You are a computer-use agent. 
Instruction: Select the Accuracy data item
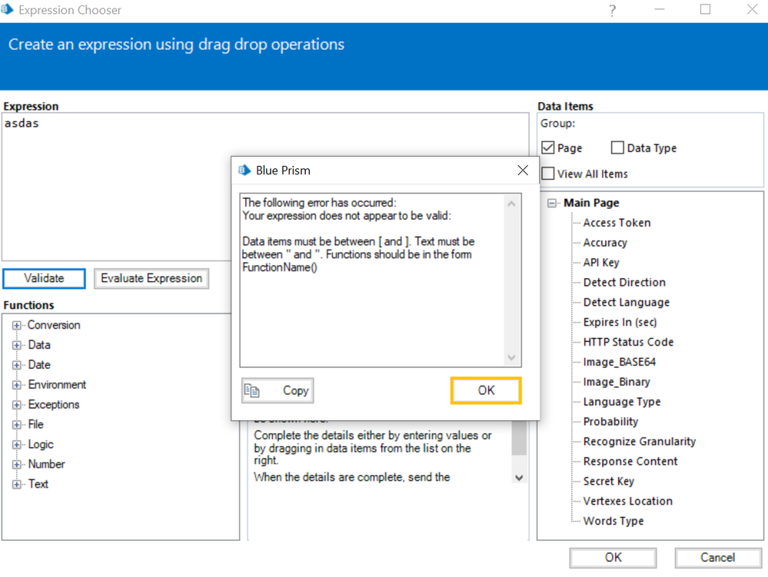click(x=605, y=243)
